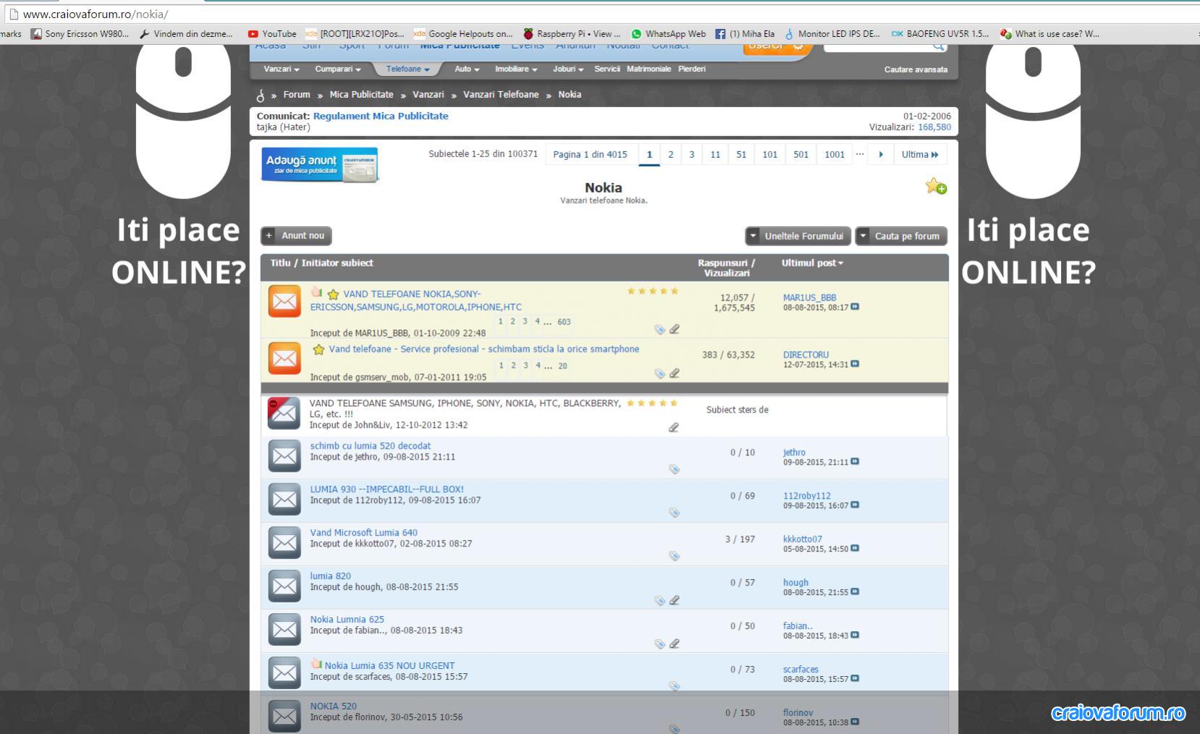This screenshot has height=734, width=1200.
Task: Click the forum home icon in breadcrumb
Action: 261,95
